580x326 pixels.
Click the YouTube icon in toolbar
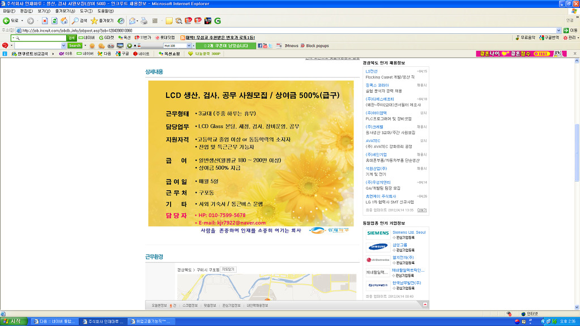265,46
